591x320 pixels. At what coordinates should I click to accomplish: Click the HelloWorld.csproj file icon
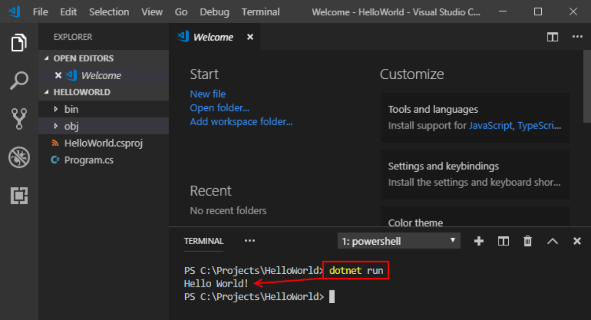tap(56, 143)
